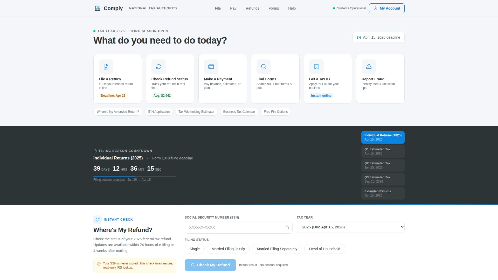The width and height of the screenshot is (498, 280).
Task: Click the search icon on Check My Refund
Action: (193, 265)
